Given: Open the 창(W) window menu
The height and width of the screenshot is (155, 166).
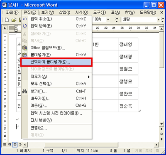Looking at the screenshot, I should pos(130,12).
